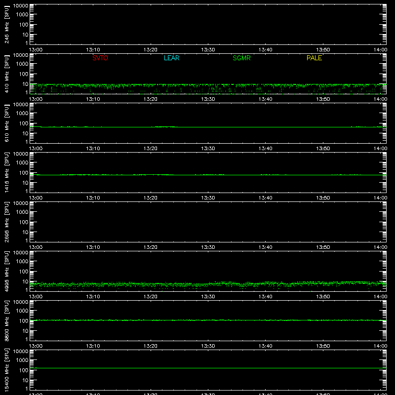Click 13:40 time label below 610 MHz plot
Image resolution: width=395 pixels, height=395 pixels.
point(265,149)
